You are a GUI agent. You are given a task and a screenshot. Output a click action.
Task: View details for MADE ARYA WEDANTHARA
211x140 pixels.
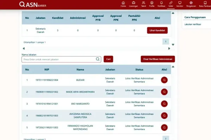(164, 92)
